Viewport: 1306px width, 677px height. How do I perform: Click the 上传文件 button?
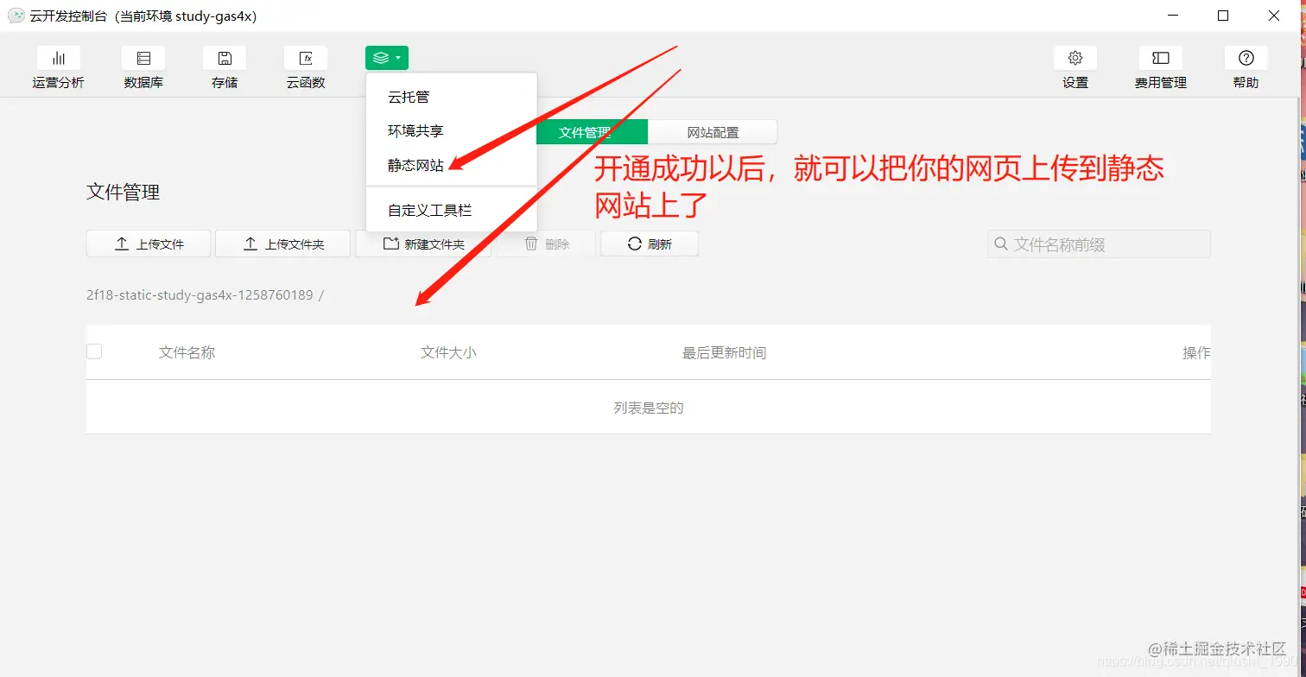(x=149, y=244)
